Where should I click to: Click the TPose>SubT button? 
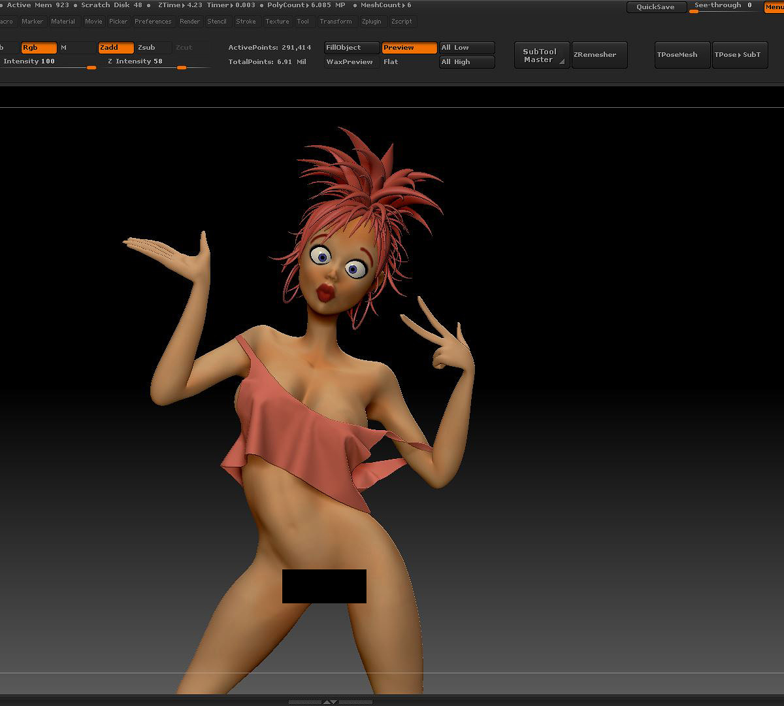point(740,56)
